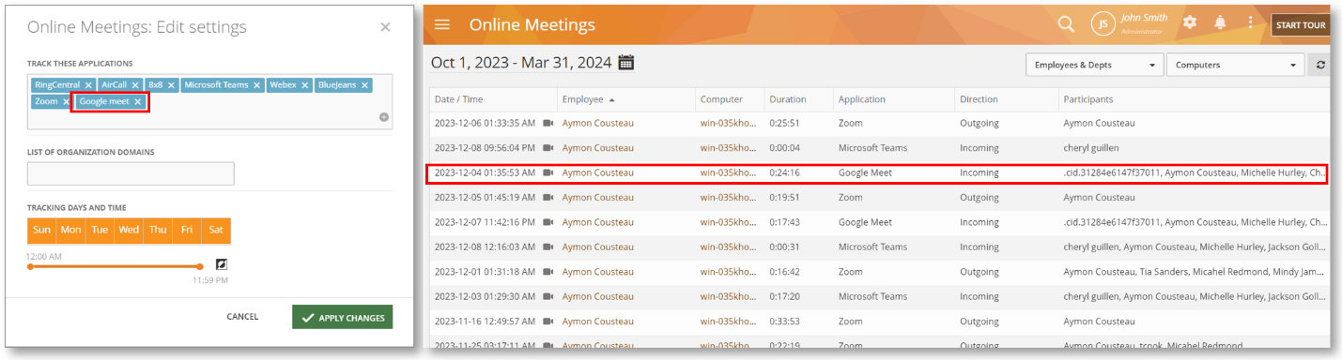Remove Google meet from tracked applications
Viewport: 1342px width, 360px height.
point(138,101)
